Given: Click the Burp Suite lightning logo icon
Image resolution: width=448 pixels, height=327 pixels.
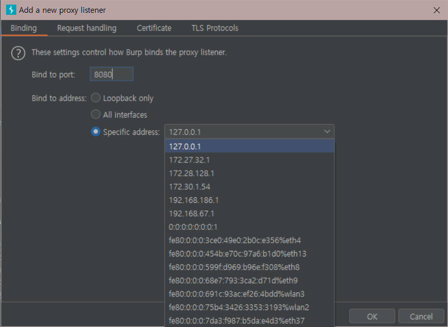Looking at the screenshot, I should pos(11,10).
